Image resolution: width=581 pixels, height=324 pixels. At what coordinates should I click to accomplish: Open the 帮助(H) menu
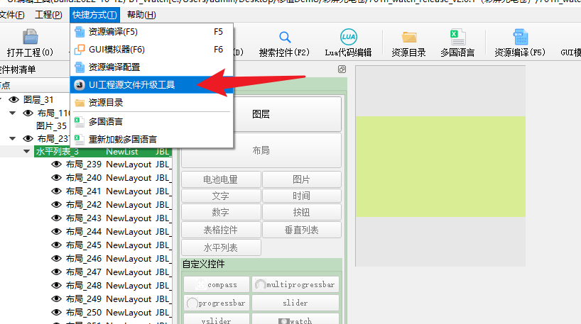(x=141, y=15)
